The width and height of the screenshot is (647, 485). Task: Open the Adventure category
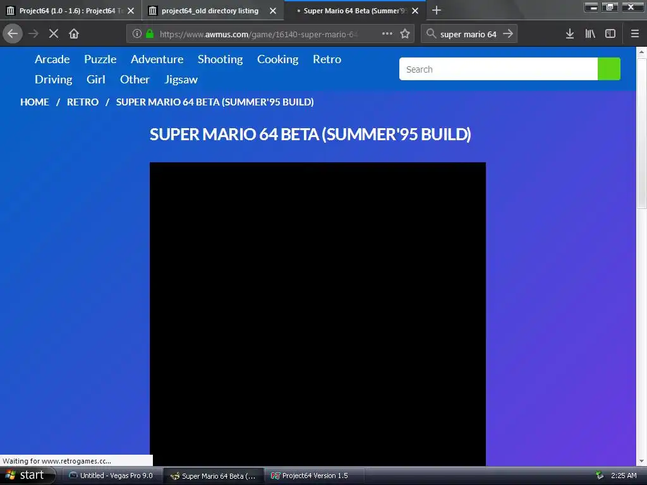click(157, 59)
